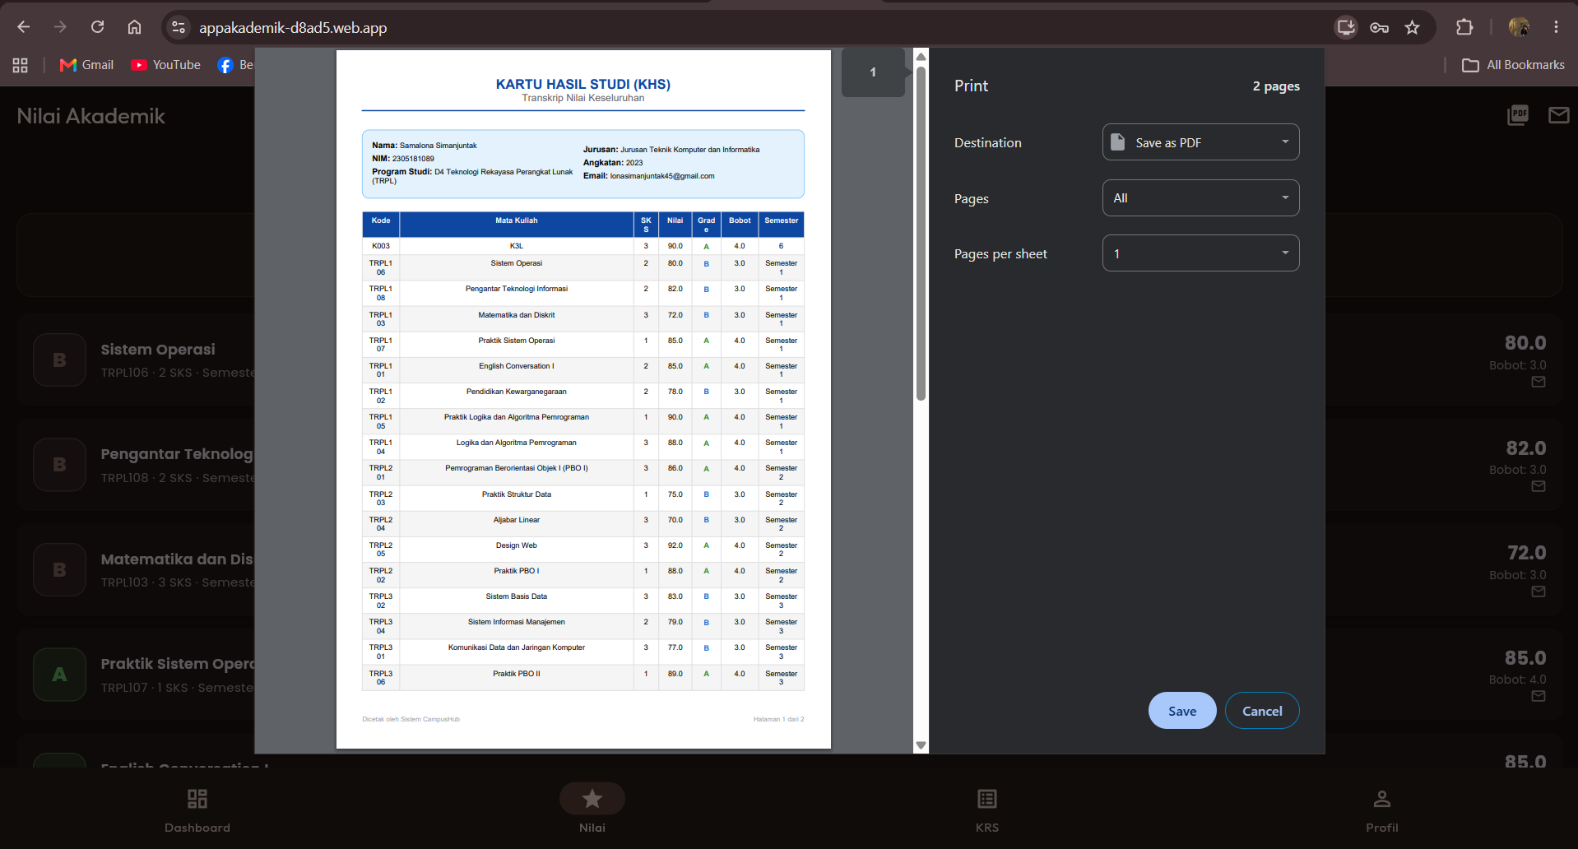Click the Praktik PBO II row in preview
The image size is (1578, 849).
(x=583, y=678)
